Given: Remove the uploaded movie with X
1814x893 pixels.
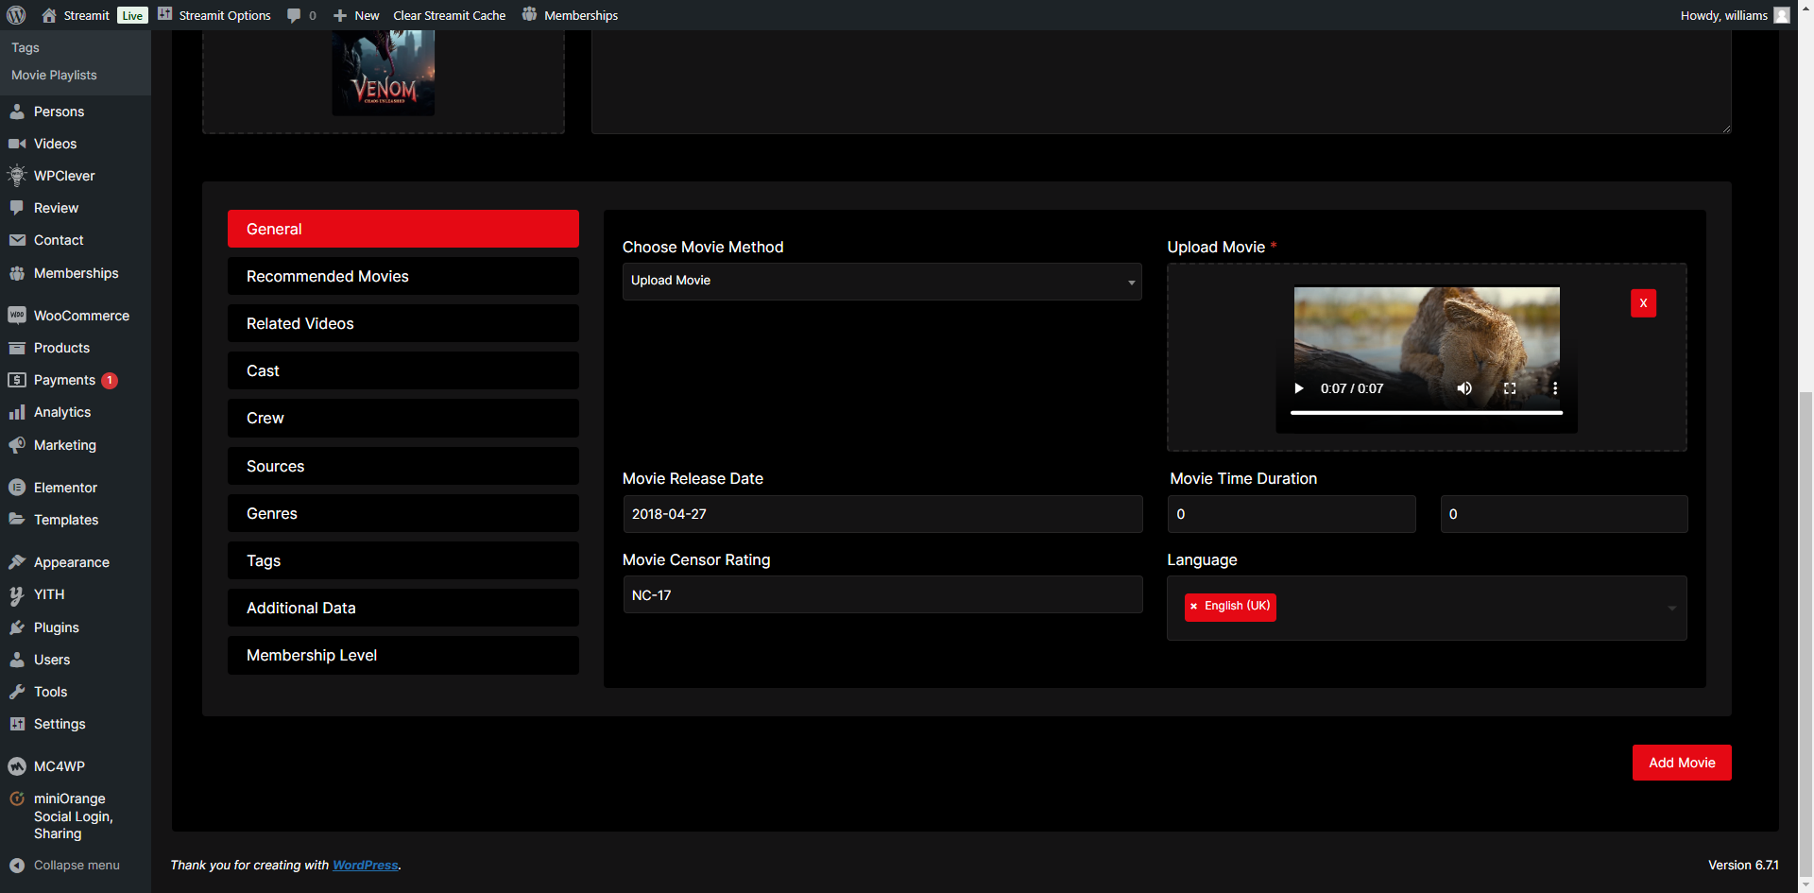Looking at the screenshot, I should pyautogui.click(x=1643, y=302).
